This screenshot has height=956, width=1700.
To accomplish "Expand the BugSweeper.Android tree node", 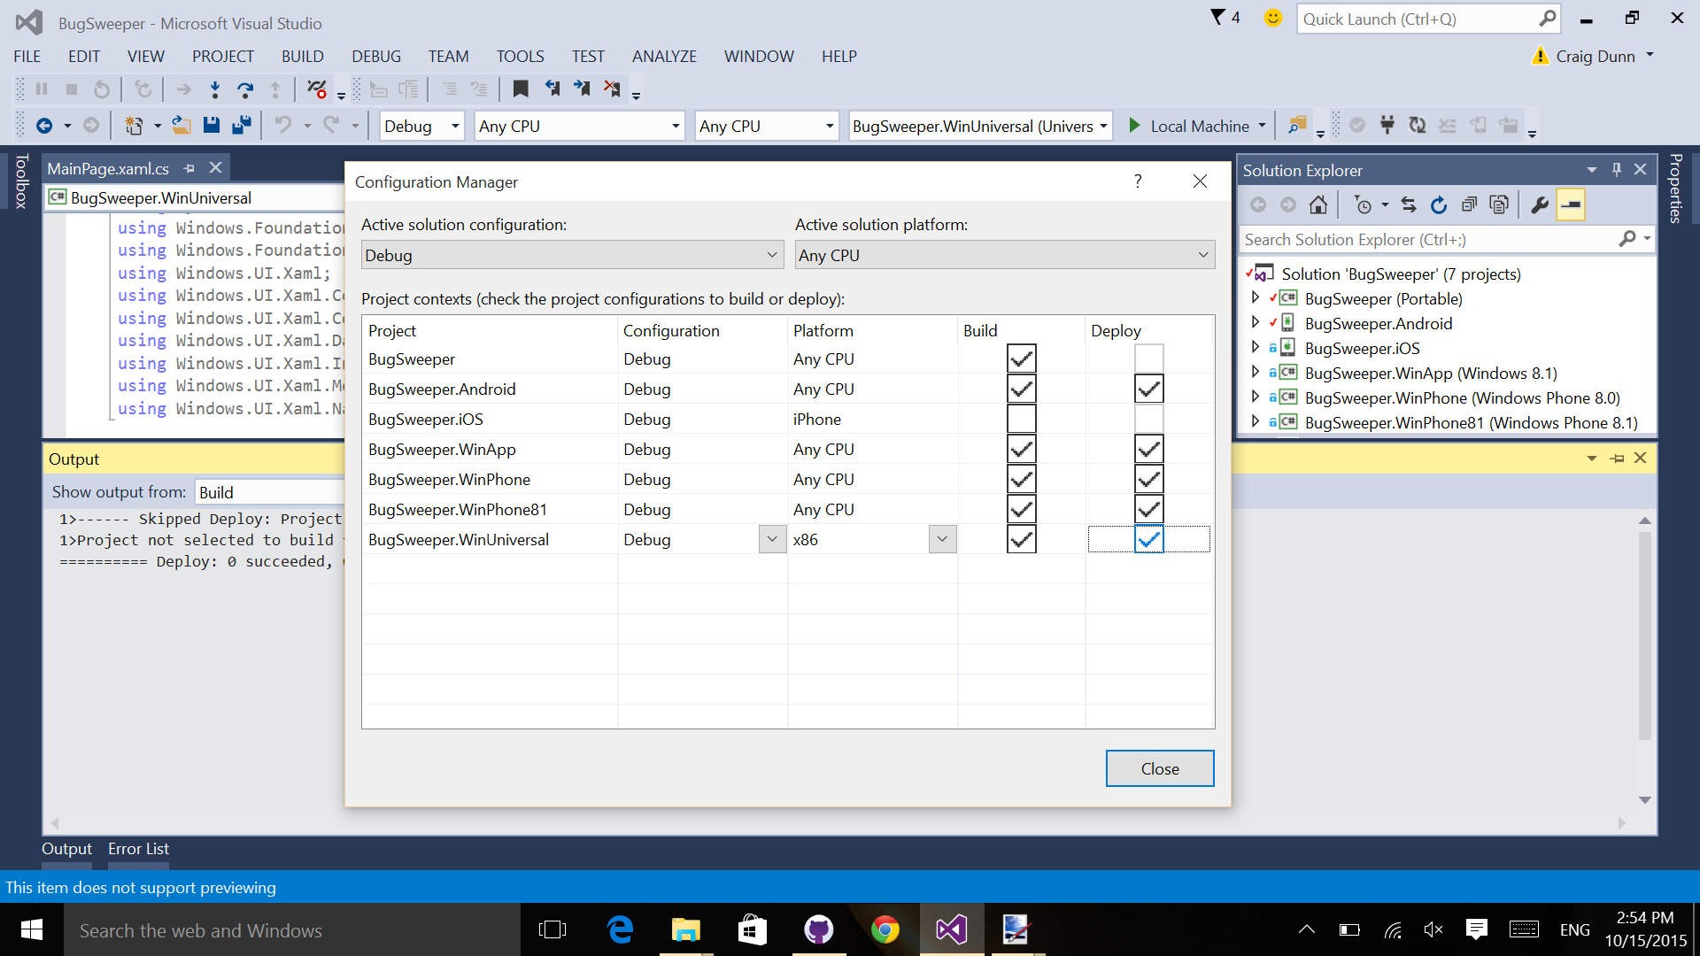I will (1255, 323).
